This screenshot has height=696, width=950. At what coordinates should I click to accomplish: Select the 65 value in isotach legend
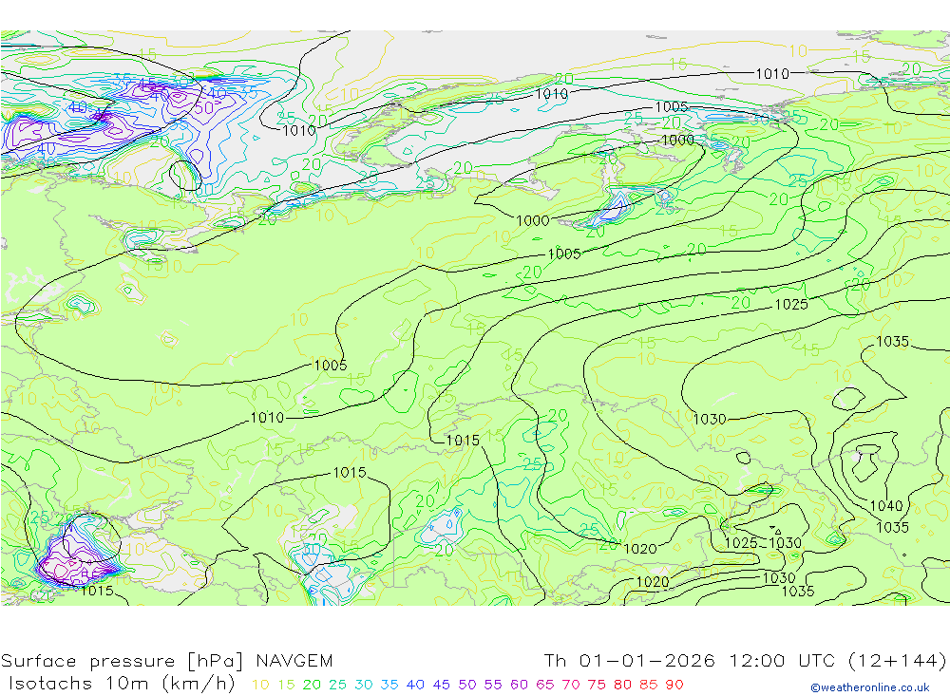(545, 685)
